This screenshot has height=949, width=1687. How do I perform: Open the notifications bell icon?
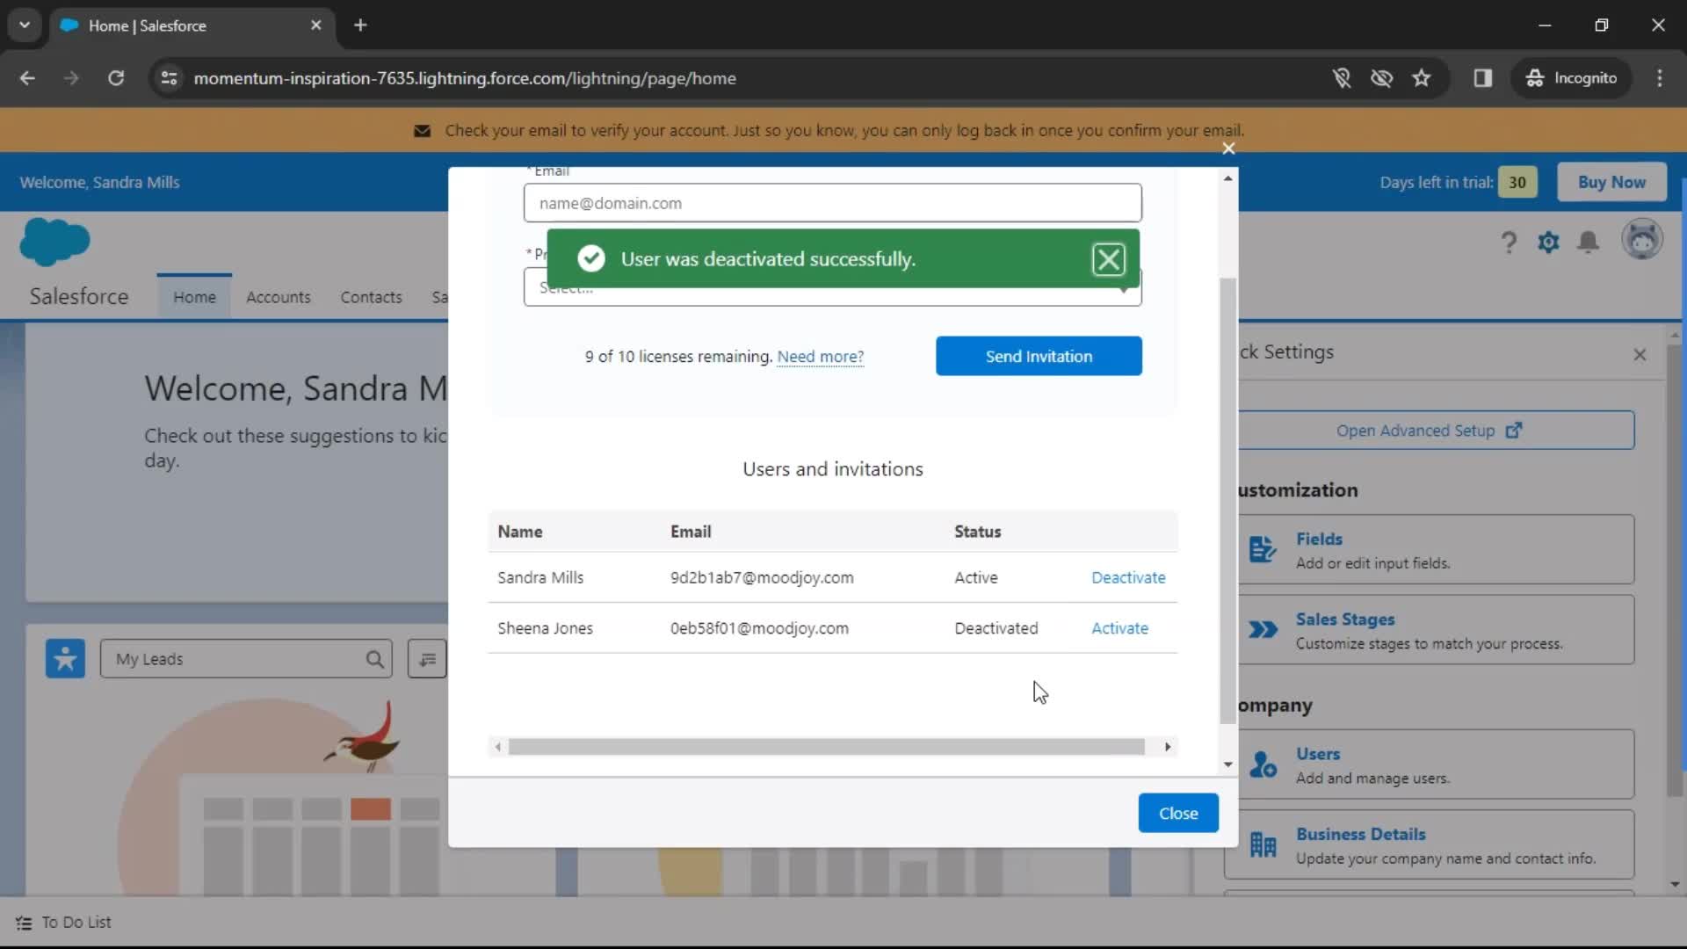(1588, 242)
